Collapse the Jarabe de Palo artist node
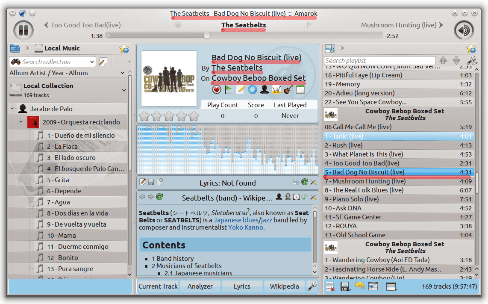The image size is (488, 304). tap(12, 109)
